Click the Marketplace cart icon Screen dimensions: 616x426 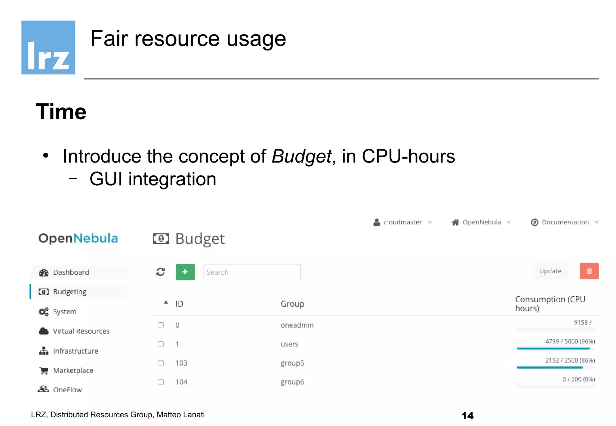(x=44, y=371)
